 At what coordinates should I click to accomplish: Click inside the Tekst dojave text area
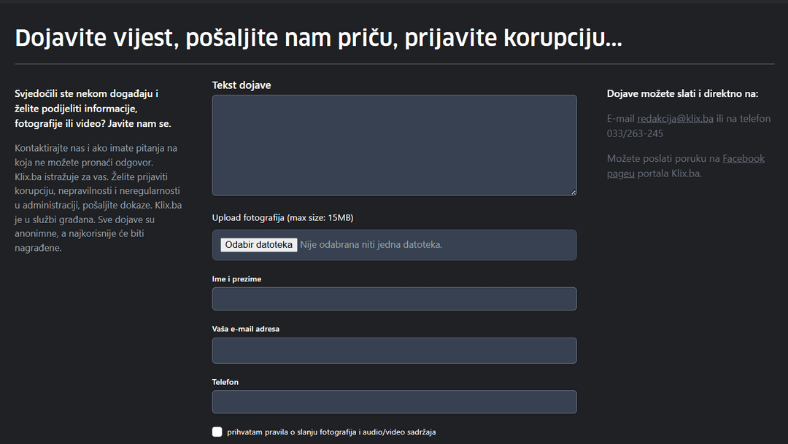(x=394, y=145)
